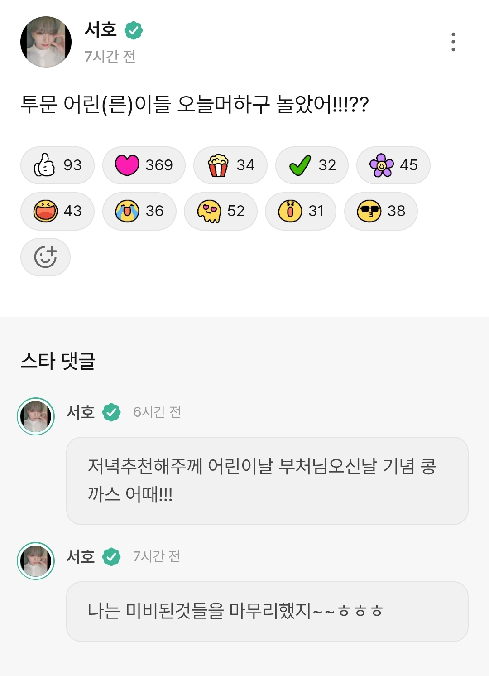Tap the laughing face reaction with 43
489x676 pixels.
coord(58,211)
